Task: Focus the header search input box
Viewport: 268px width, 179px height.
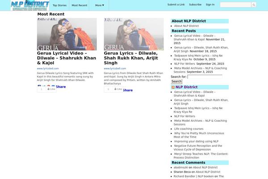Action: pos(235,5)
